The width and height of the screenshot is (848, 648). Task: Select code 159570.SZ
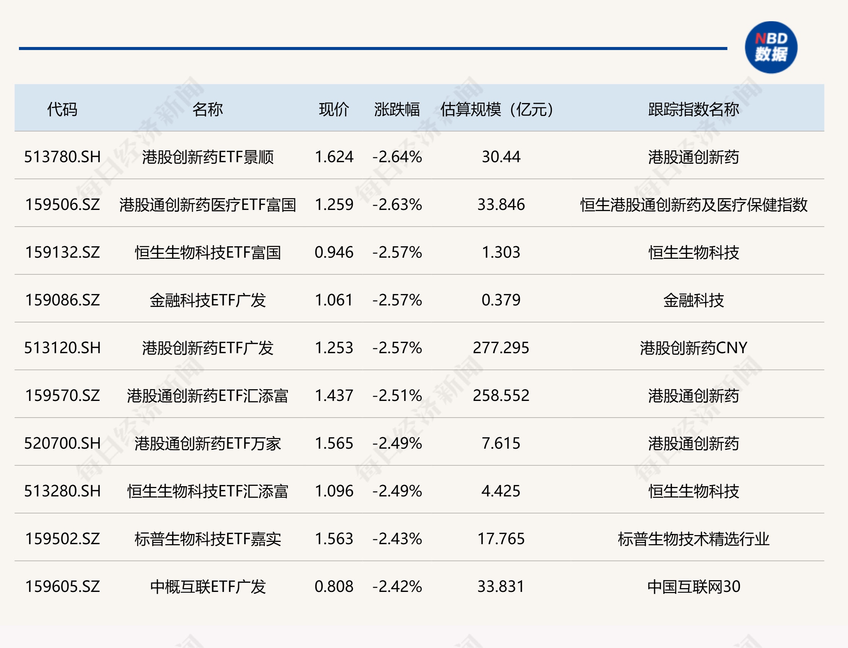62,396
